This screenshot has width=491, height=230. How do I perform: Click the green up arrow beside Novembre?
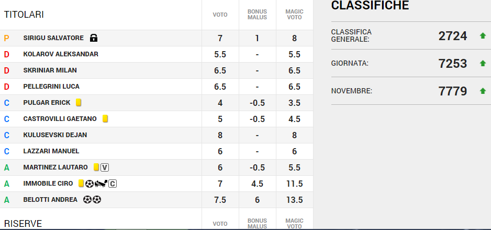(x=483, y=91)
